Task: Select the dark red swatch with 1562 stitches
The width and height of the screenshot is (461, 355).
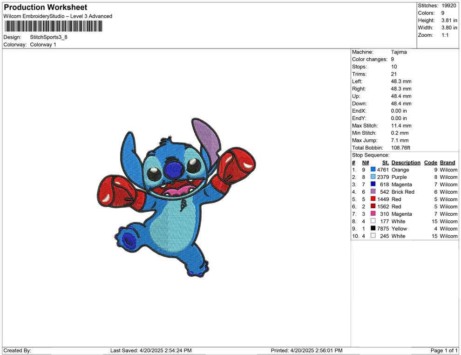Action: tap(373, 206)
